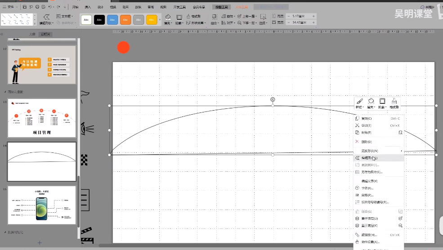443x250 pixels.
Task: Click the Group (组合) ribbon icon
Action: (215, 17)
